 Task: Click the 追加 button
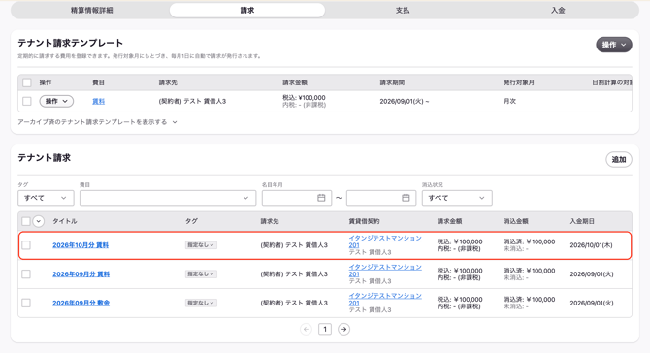[x=619, y=159]
